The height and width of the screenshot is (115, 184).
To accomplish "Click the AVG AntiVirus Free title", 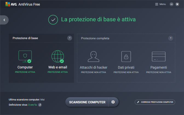I will (25, 4).
